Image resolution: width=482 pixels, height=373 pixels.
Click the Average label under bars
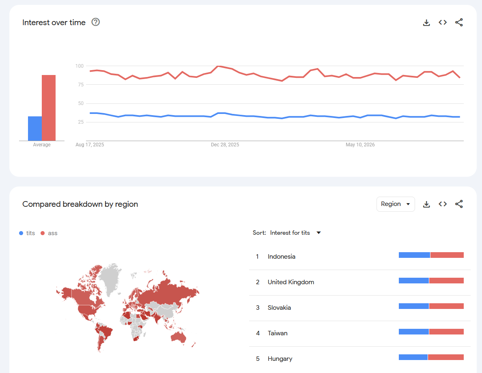(x=42, y=145)
